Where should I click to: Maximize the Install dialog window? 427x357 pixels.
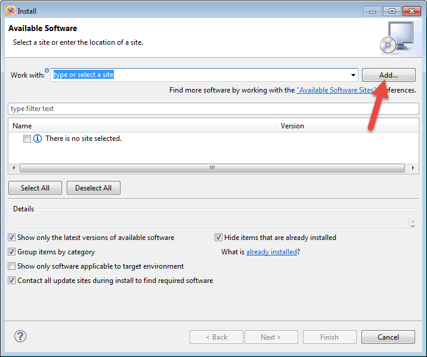[x=392, y=11]
